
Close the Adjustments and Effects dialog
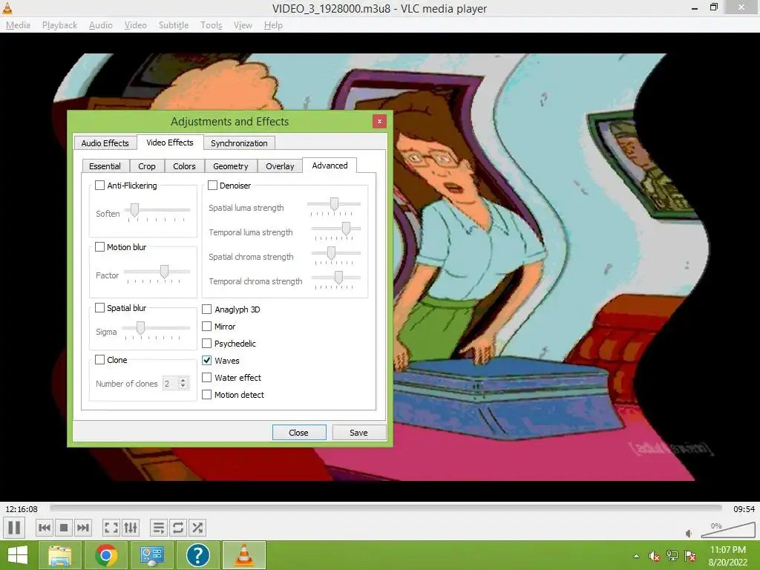pyautogui.click(x=379, y=121)
